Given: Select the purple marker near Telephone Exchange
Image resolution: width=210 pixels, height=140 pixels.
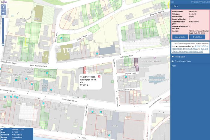Looking at the screenshot, I should [x=154, y=58].
